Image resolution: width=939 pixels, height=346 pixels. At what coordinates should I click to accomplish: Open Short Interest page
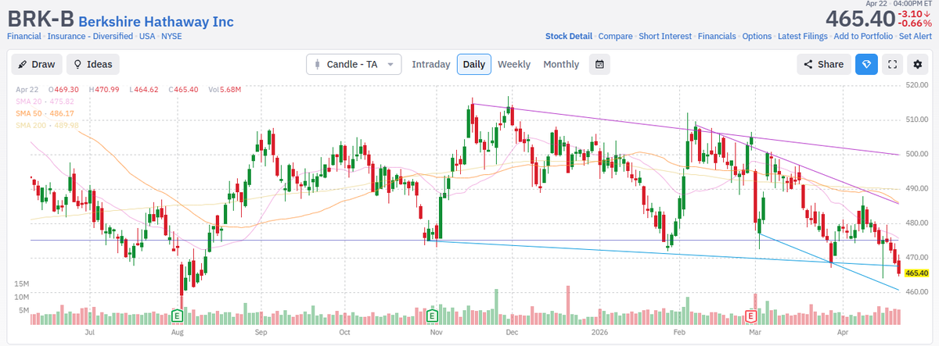coord(665,36)
